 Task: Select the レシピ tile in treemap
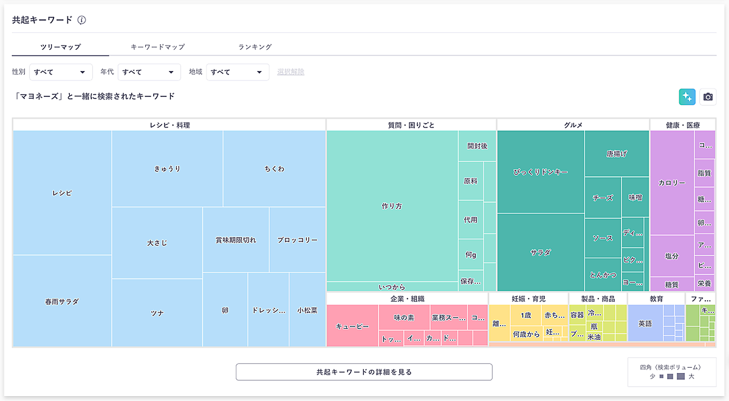62,193
